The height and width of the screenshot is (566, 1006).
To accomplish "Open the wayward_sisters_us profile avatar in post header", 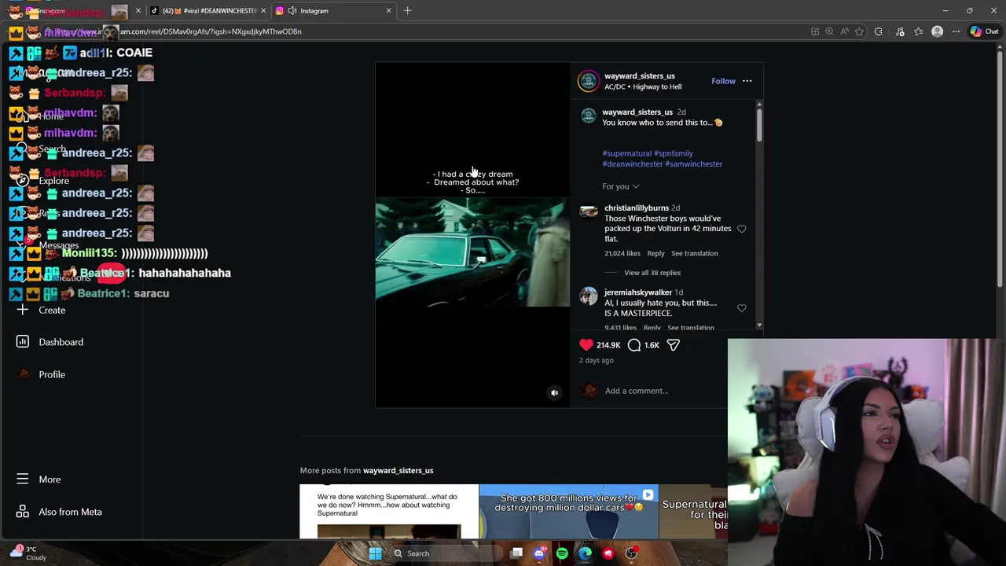I will [589, 81].
